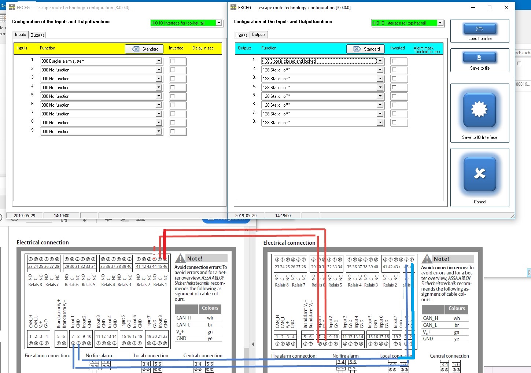Viewport: 531px width, 373px height.
Task: Click the Cancel X icon button
Action: point(479,174)
